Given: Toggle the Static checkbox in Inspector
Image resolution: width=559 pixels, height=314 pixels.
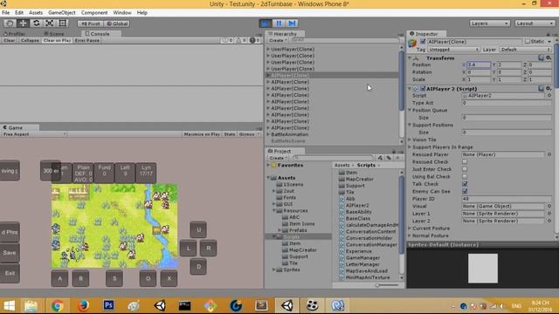Looking at the screenshot, I should point(528,42).
